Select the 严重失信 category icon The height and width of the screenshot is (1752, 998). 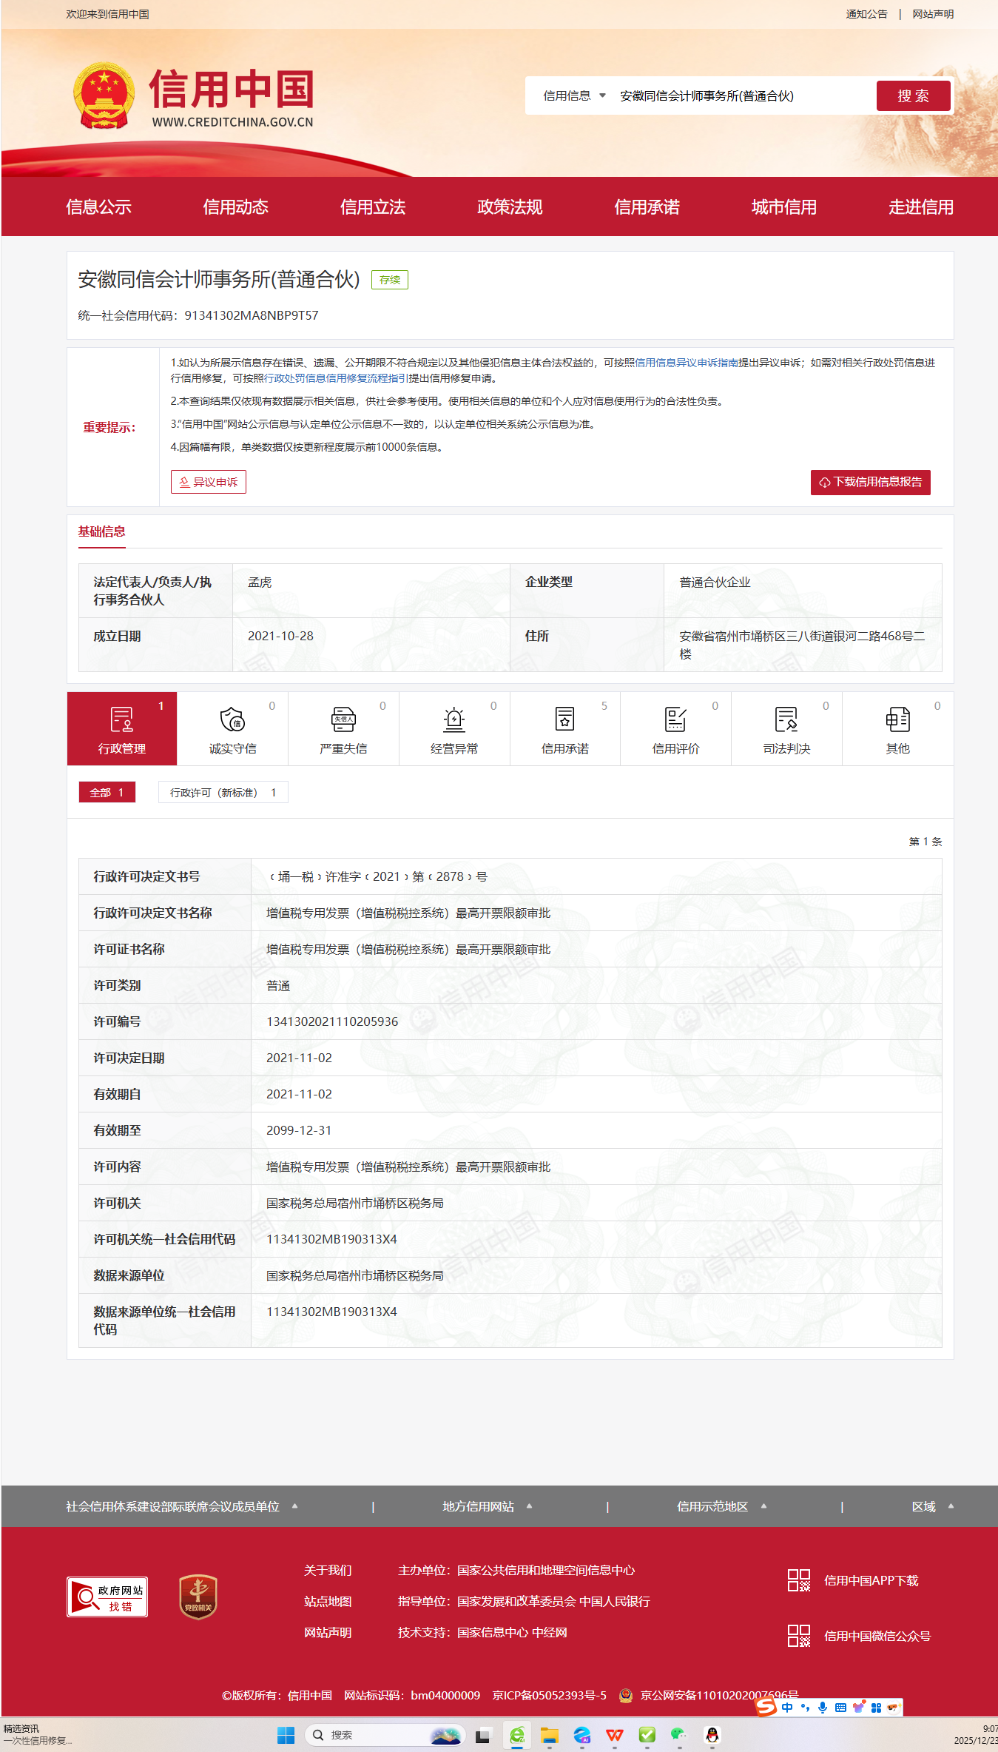pos(343,719)
